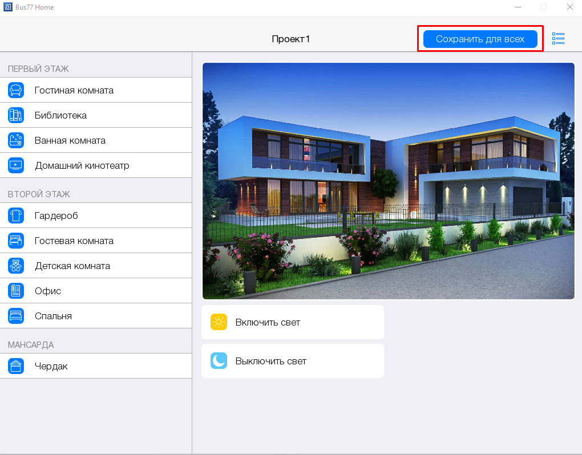Click the books icon beside Библиотека
The width and height of the screenshot is (582, 455).
click(x=16, y=115)
